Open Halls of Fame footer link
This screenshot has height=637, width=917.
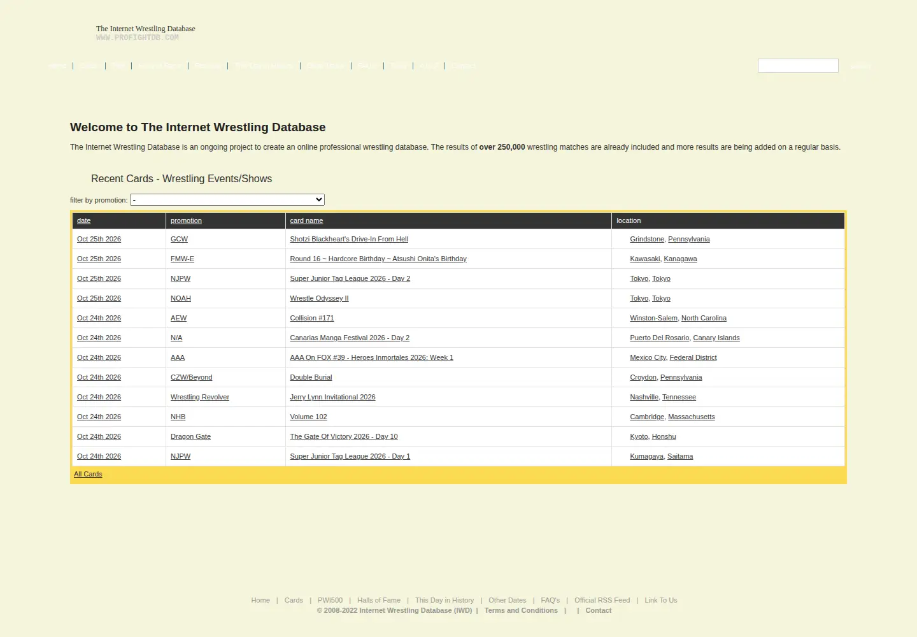point(379,600)
